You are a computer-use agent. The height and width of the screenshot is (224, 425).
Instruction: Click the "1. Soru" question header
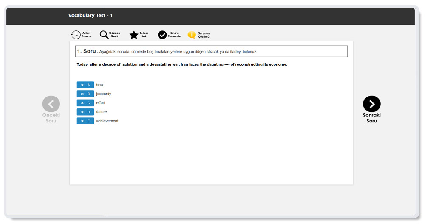[x=86, y=51]
